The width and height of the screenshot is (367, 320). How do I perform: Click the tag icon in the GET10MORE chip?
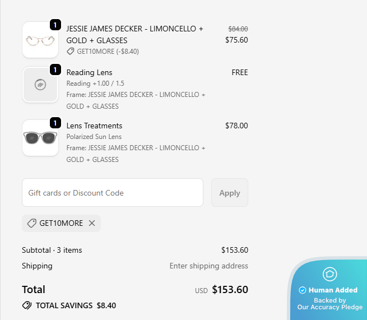click(x=32, y=223)
